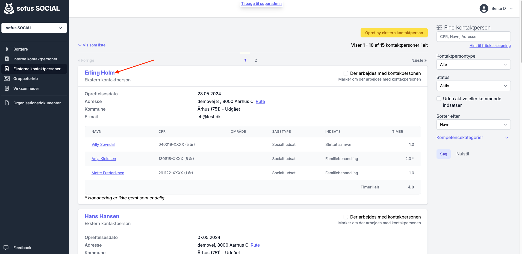Image resolution: width=522 pixels, height=254 pixels.
Task: Go to page 2 of results
Action: pos(256,60)
